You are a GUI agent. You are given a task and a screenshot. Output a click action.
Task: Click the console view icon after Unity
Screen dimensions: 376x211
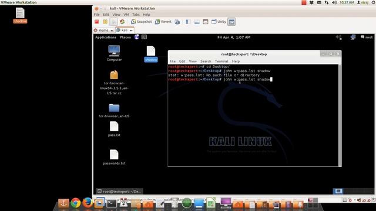tap(231, 22)
